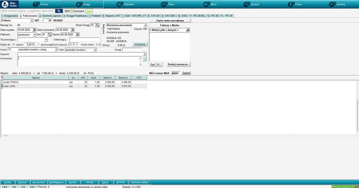This screenshot has width=359, height=188.
Task: Expand the Wystawiający dropdown
Action: [46, 40]
